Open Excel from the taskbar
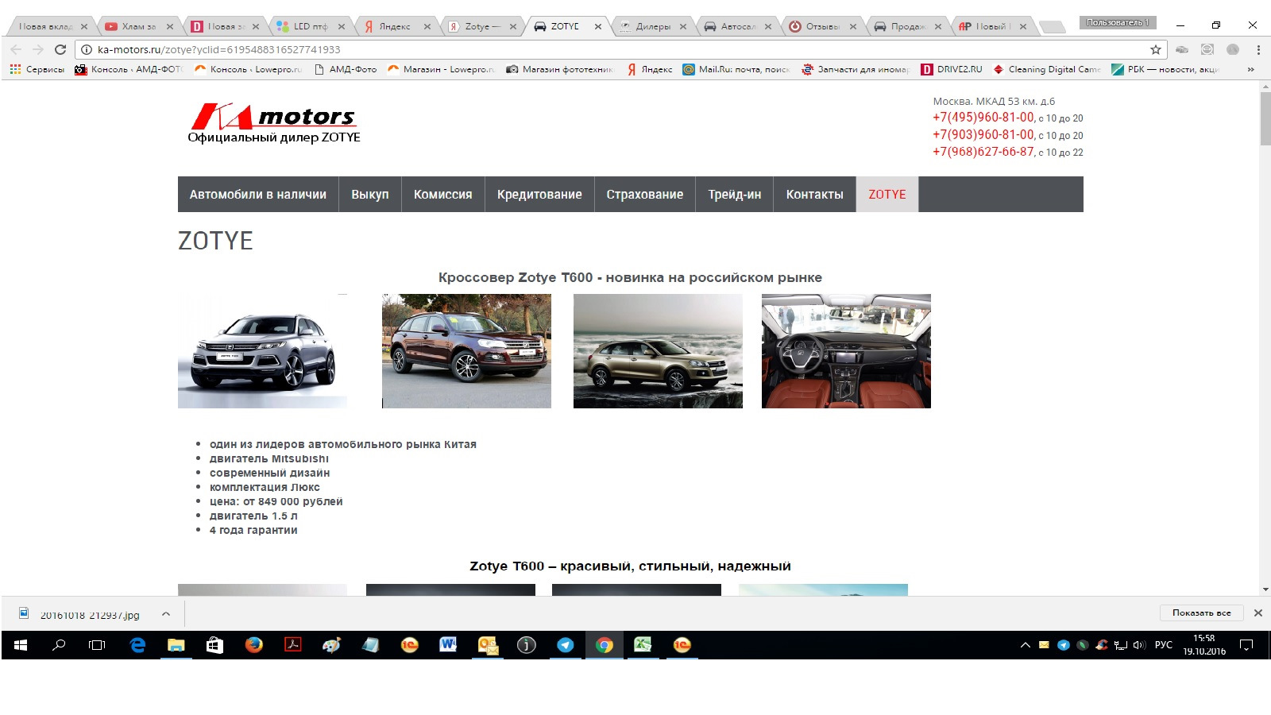 click(643, 645)
